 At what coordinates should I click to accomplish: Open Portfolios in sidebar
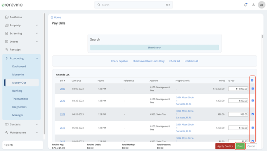[16, 17]
